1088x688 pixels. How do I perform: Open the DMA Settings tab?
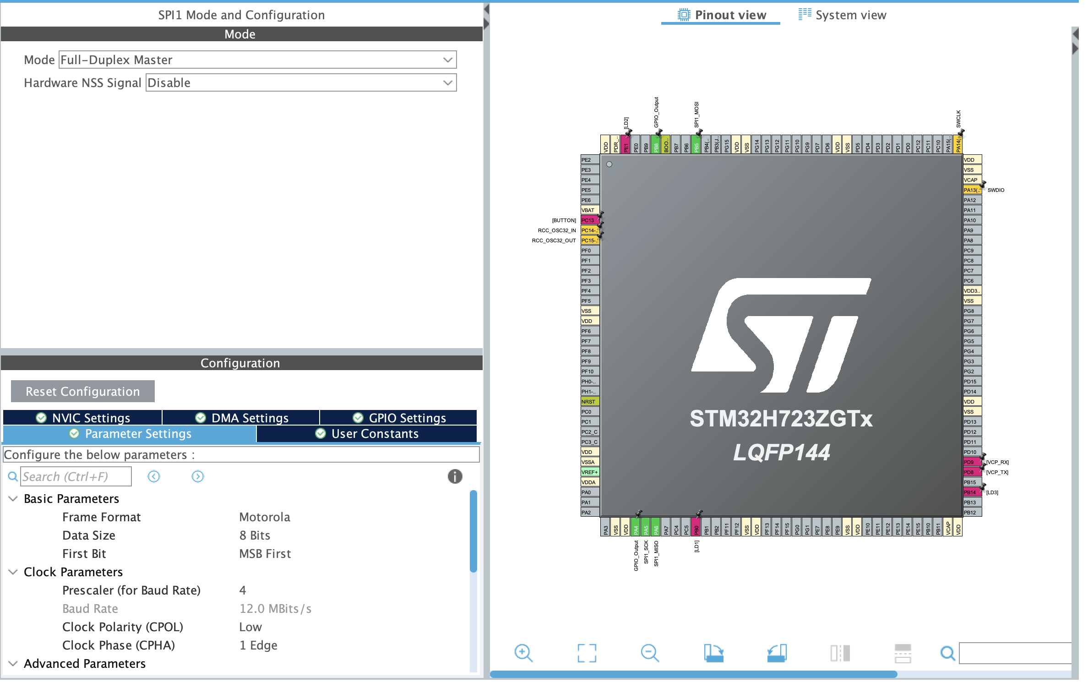point(241,418)
